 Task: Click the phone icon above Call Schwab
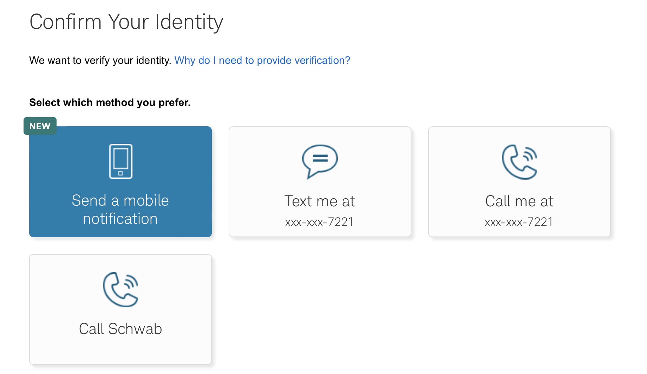pos(120,289)
